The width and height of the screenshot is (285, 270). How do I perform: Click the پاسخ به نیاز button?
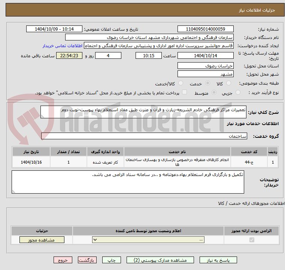click(x=218, y=260)
